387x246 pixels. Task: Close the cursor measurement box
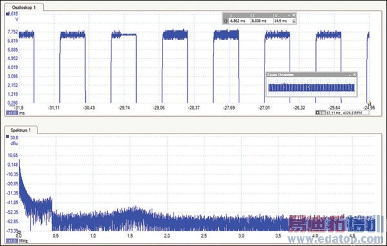(293, 15)
